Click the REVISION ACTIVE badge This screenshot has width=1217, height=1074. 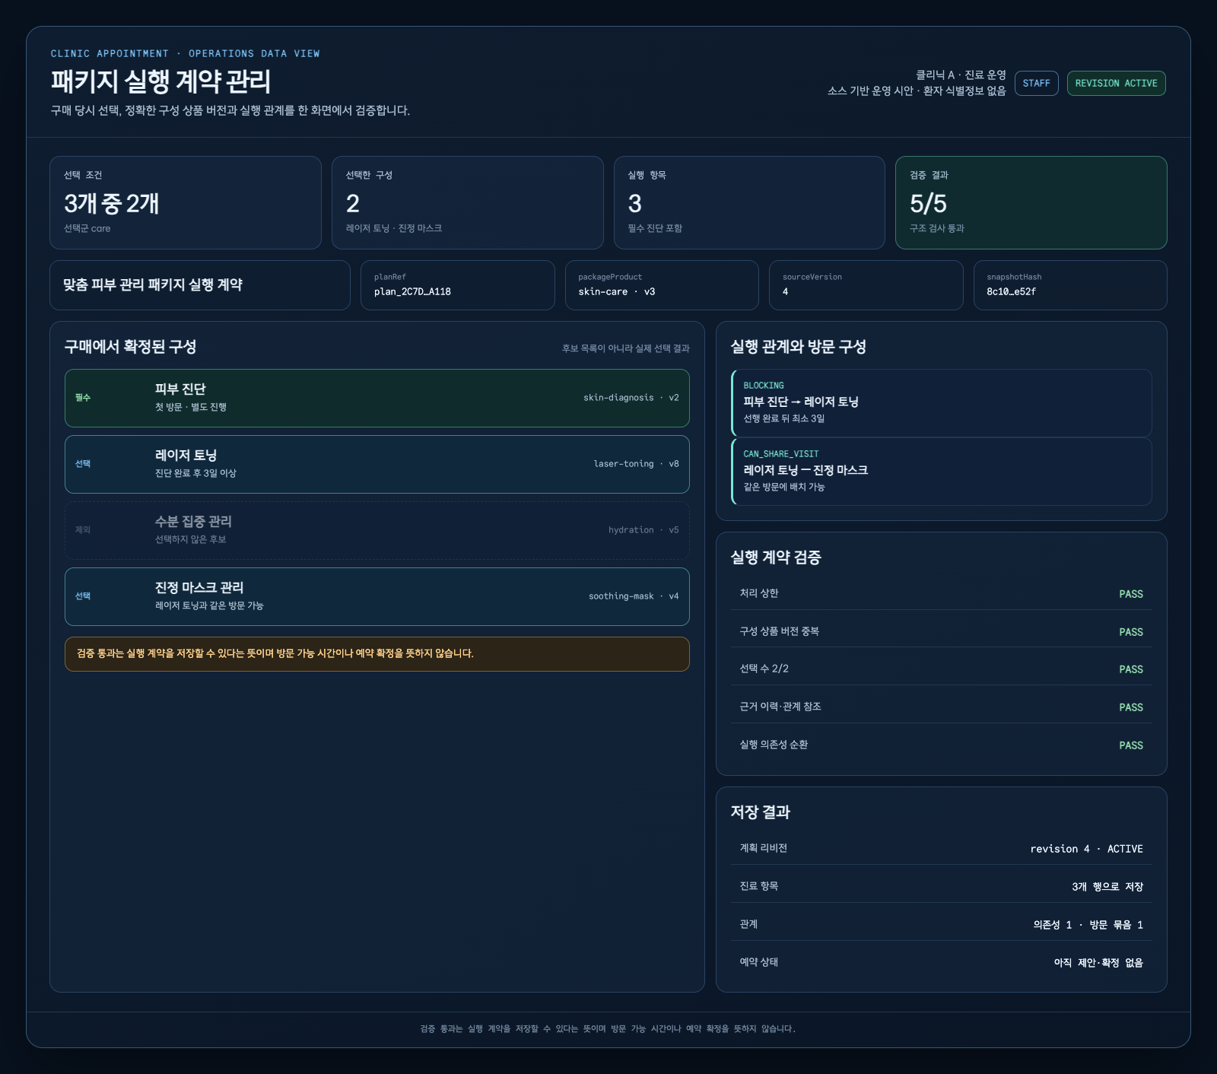[1116, 83]
